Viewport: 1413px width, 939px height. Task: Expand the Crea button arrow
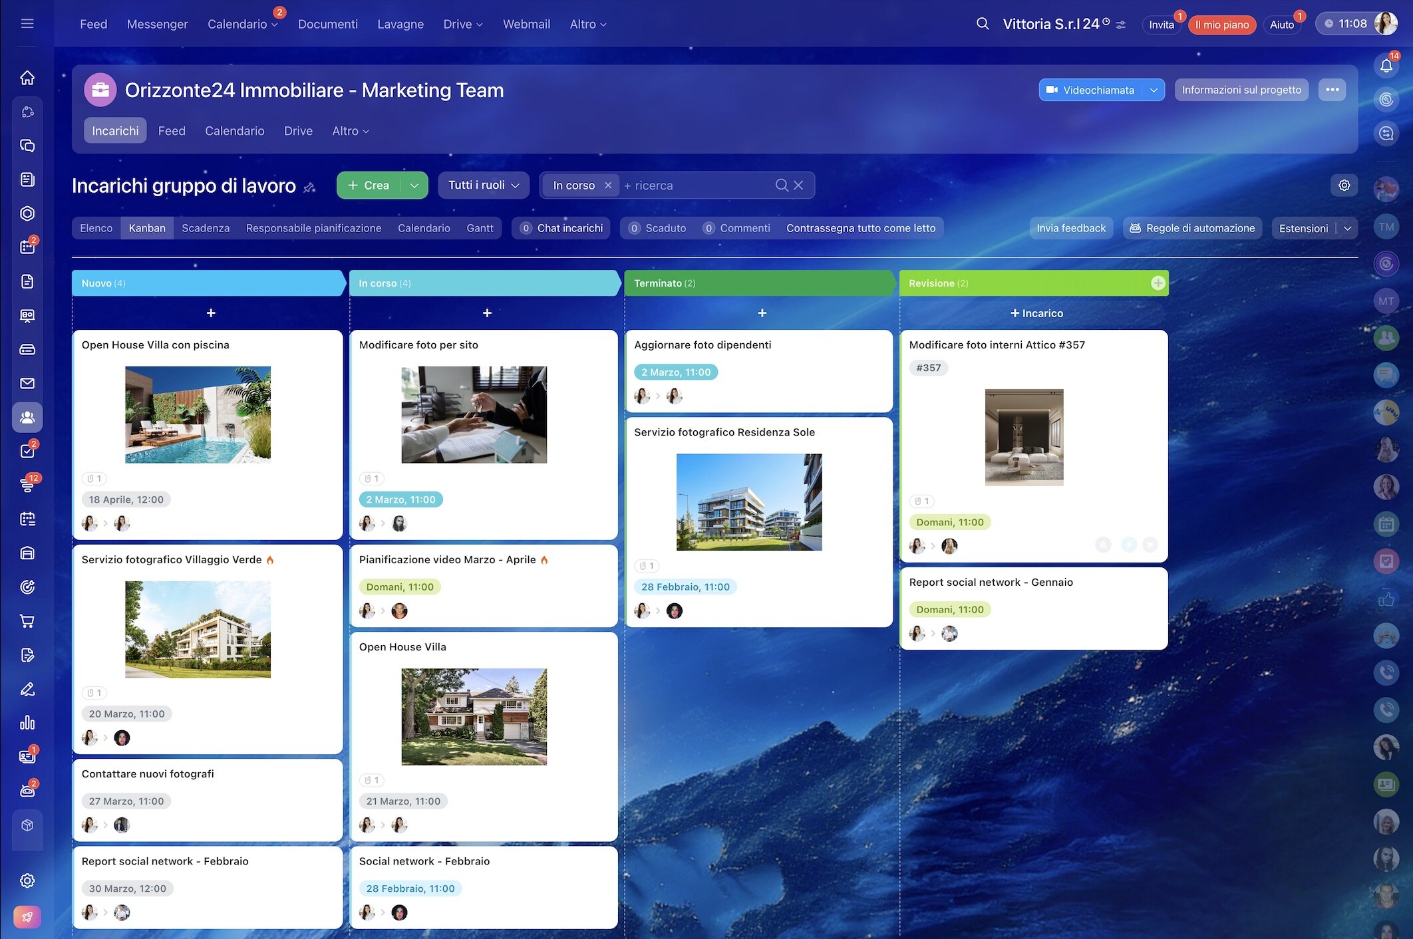414,186
